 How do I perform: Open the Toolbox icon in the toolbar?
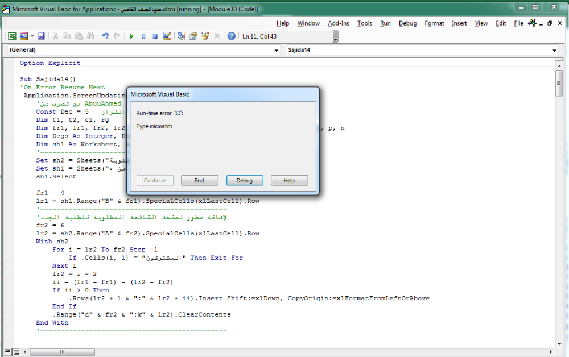(217, 36)
